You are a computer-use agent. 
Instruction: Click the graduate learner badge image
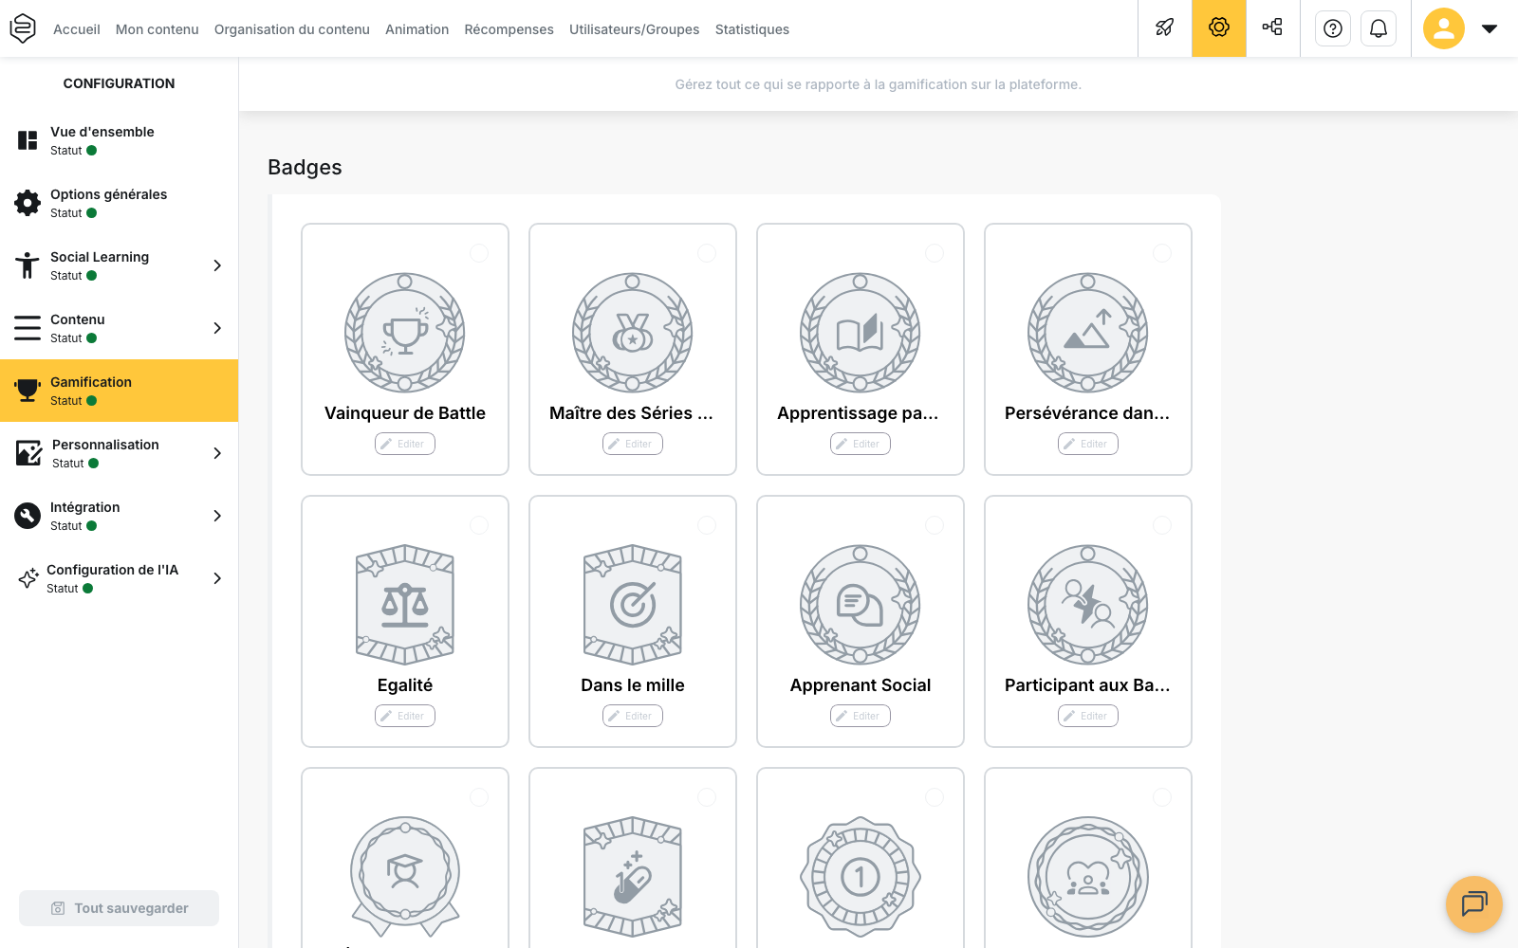[x=405, y=877]
